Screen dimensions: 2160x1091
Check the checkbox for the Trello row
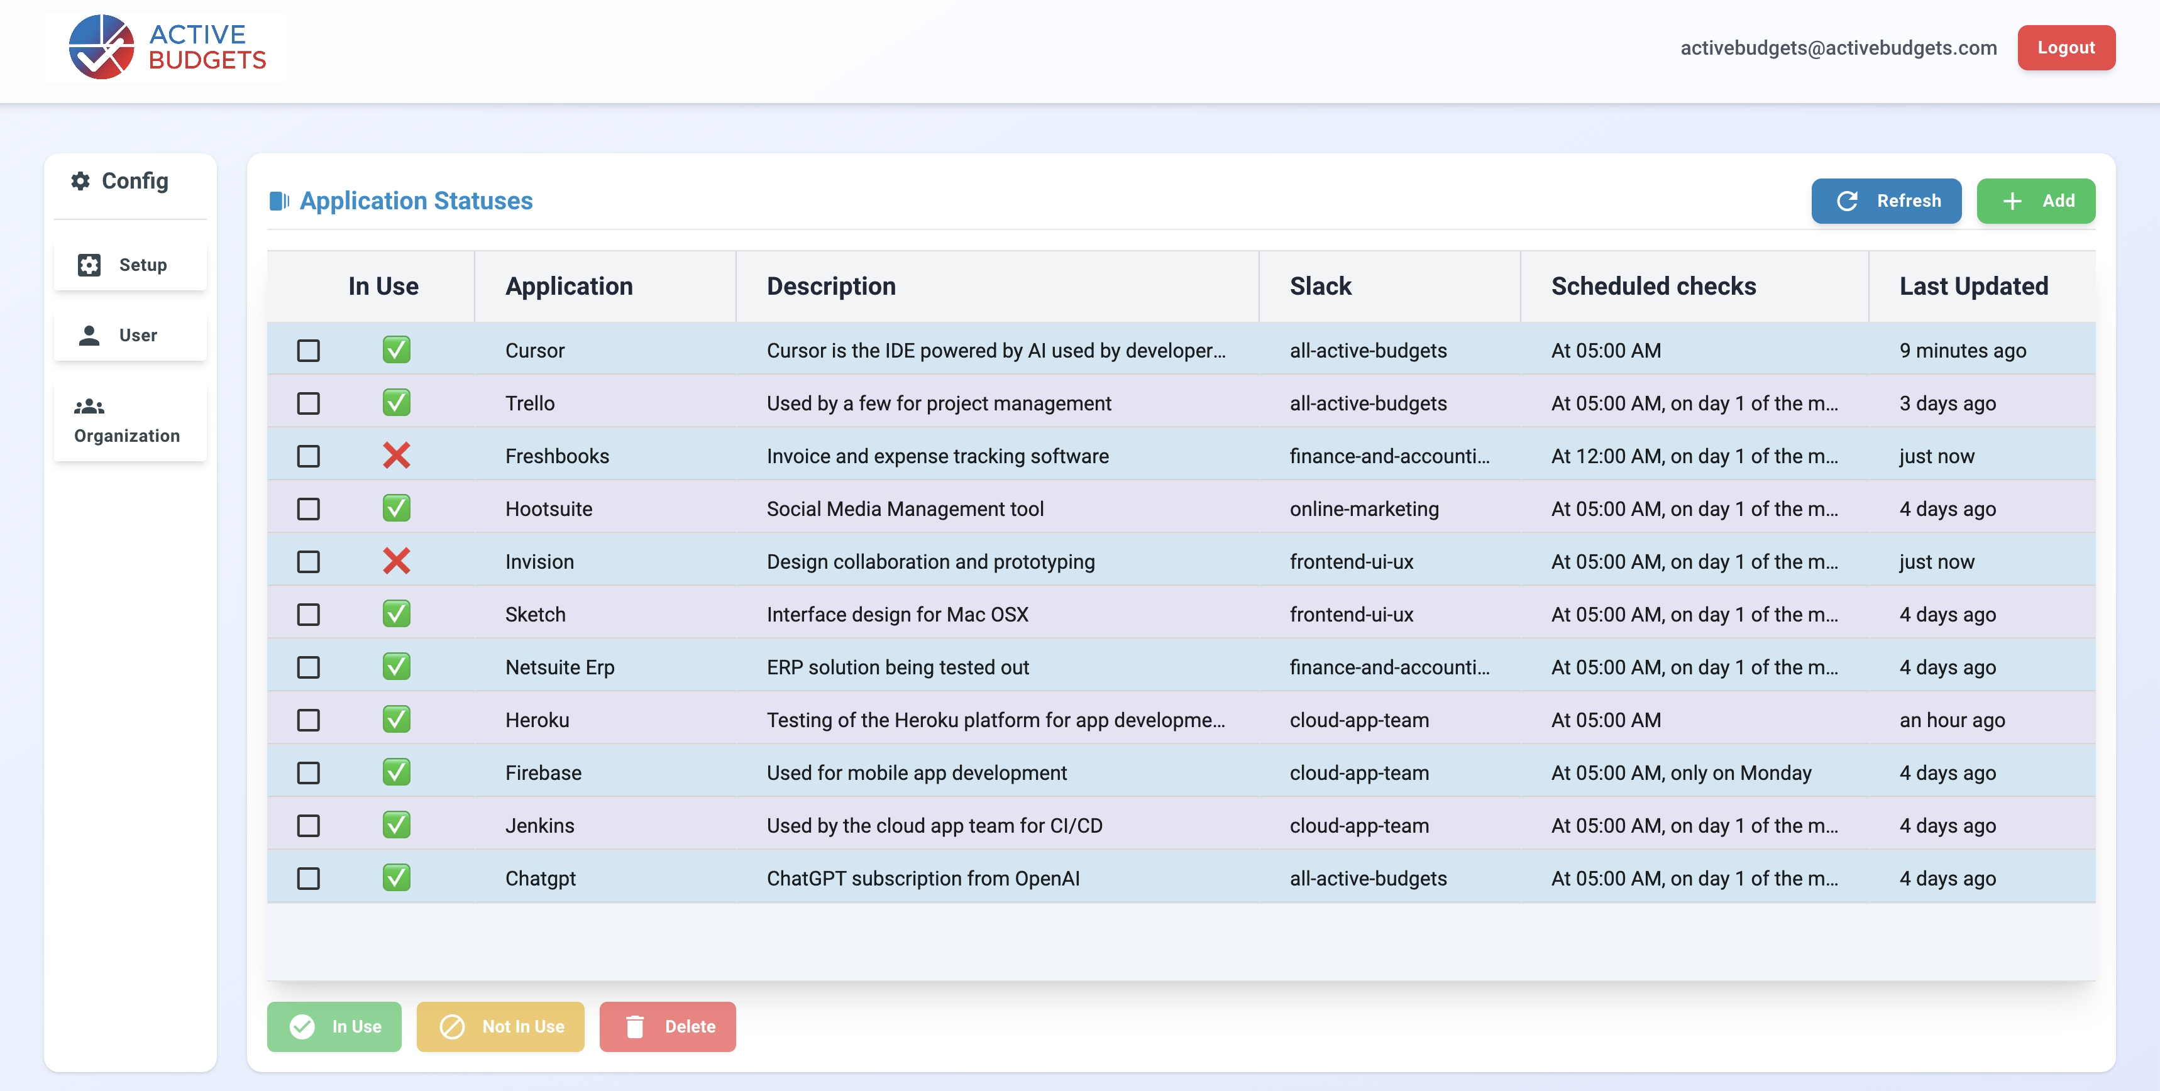point(309,402)
